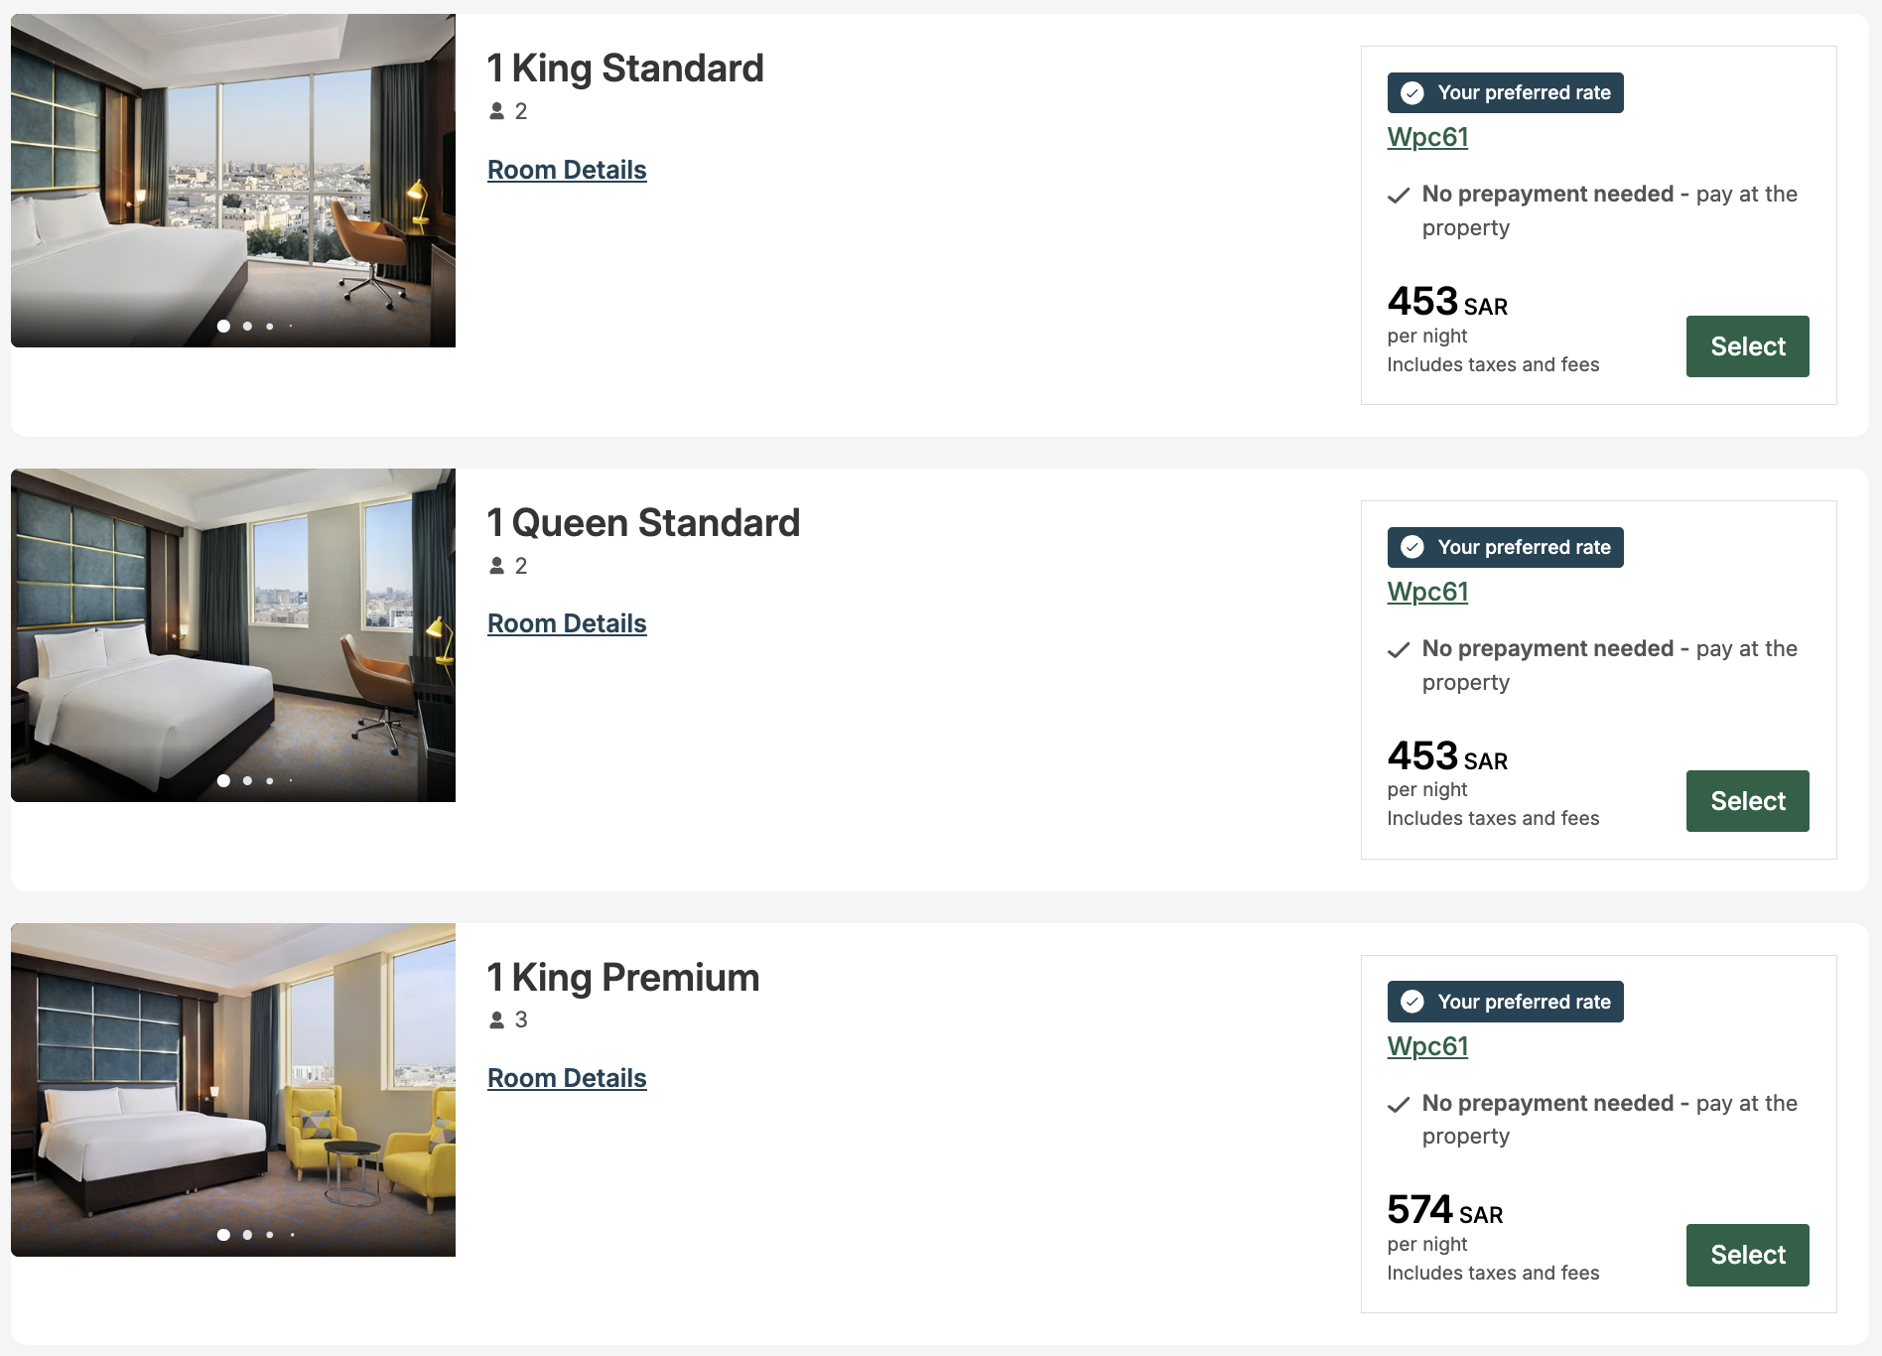Go to second photo of Queen Standard carousel
This screenshot has height=1356, width=1882.
247,780
